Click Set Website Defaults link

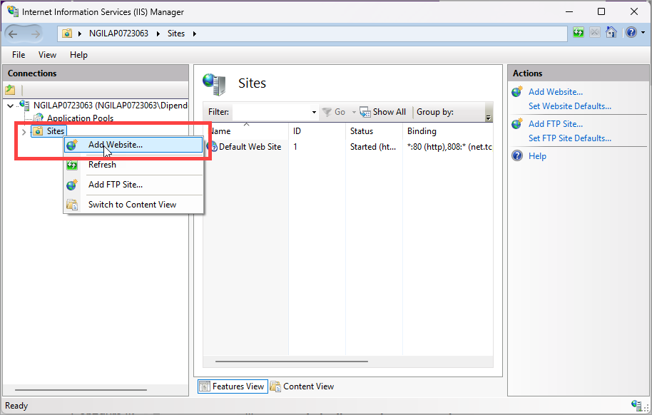coord(570,106)
